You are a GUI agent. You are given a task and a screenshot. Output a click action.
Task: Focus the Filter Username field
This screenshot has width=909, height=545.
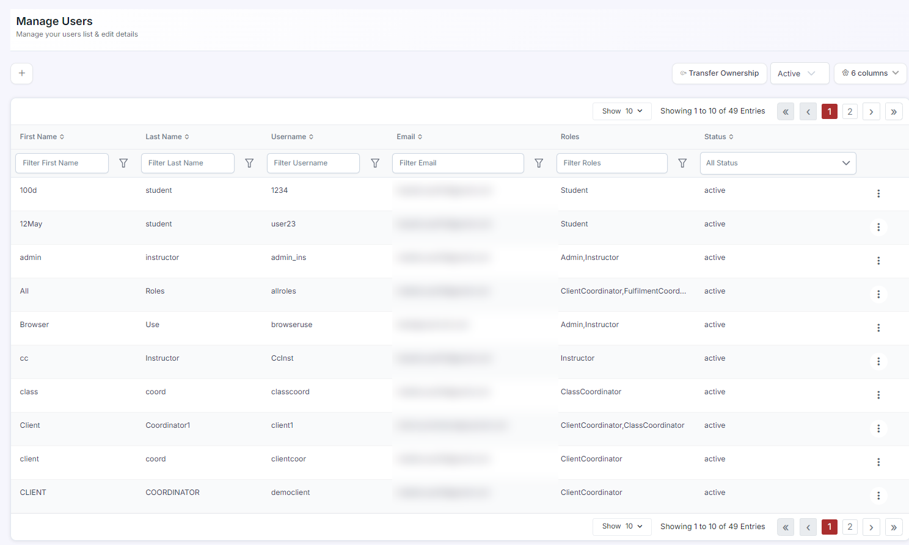coord(313,163)
